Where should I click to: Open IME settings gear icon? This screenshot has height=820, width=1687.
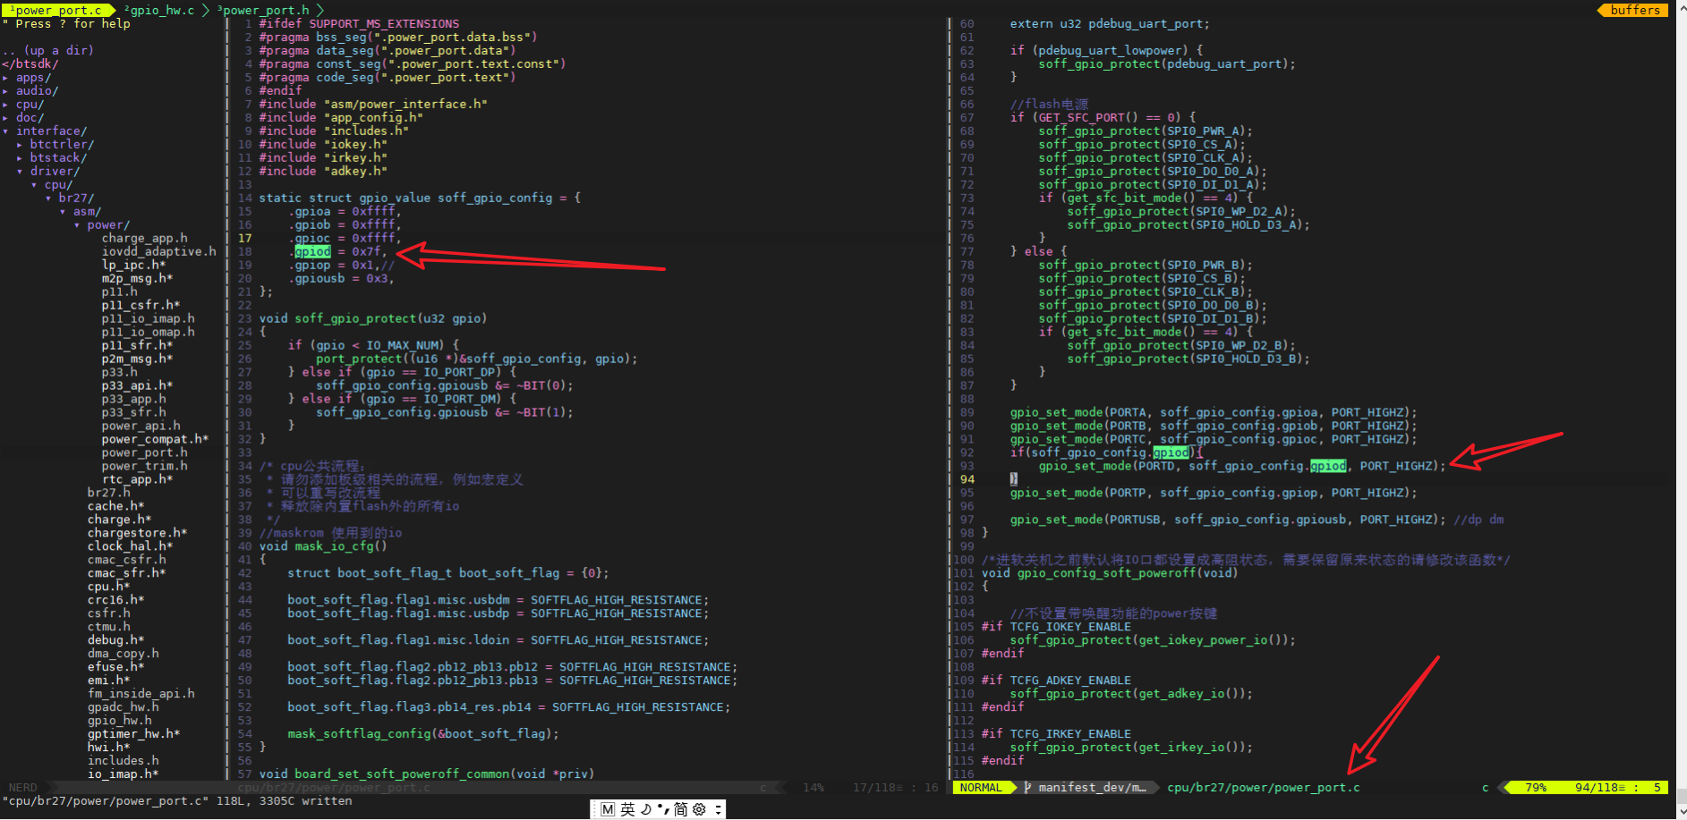699,809
